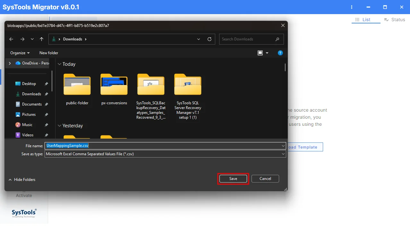This screenshot has height=230, width=410.
Task: Open view options dropdown arrow
Action: click(x=267, y=53)
